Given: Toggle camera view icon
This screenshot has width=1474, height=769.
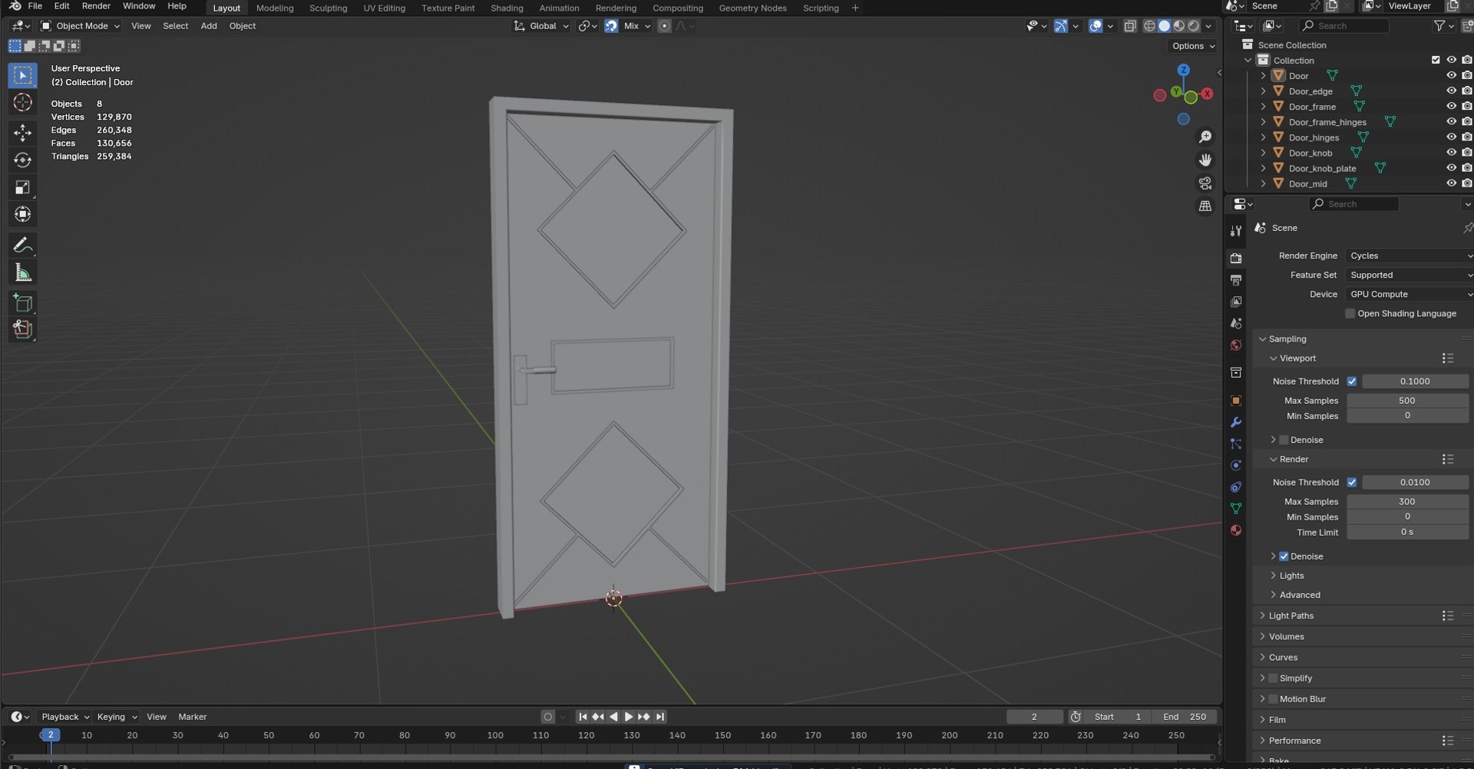Looking at the screenshot, I should (x=1205, y=183).
